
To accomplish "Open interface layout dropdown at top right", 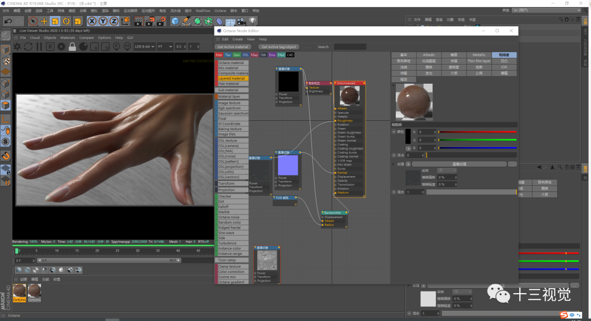I will pos(547,10).
